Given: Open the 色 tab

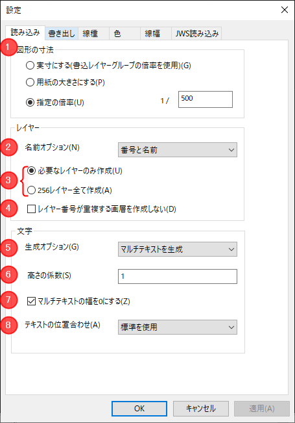Looking at the screenshot, I should [x=125, y=33].
